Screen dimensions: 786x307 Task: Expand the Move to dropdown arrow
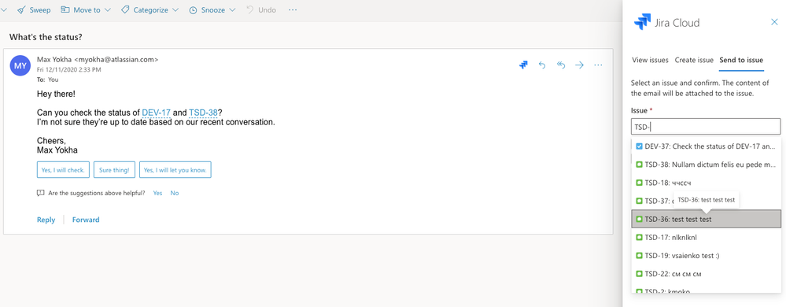[x=108, y=10]
